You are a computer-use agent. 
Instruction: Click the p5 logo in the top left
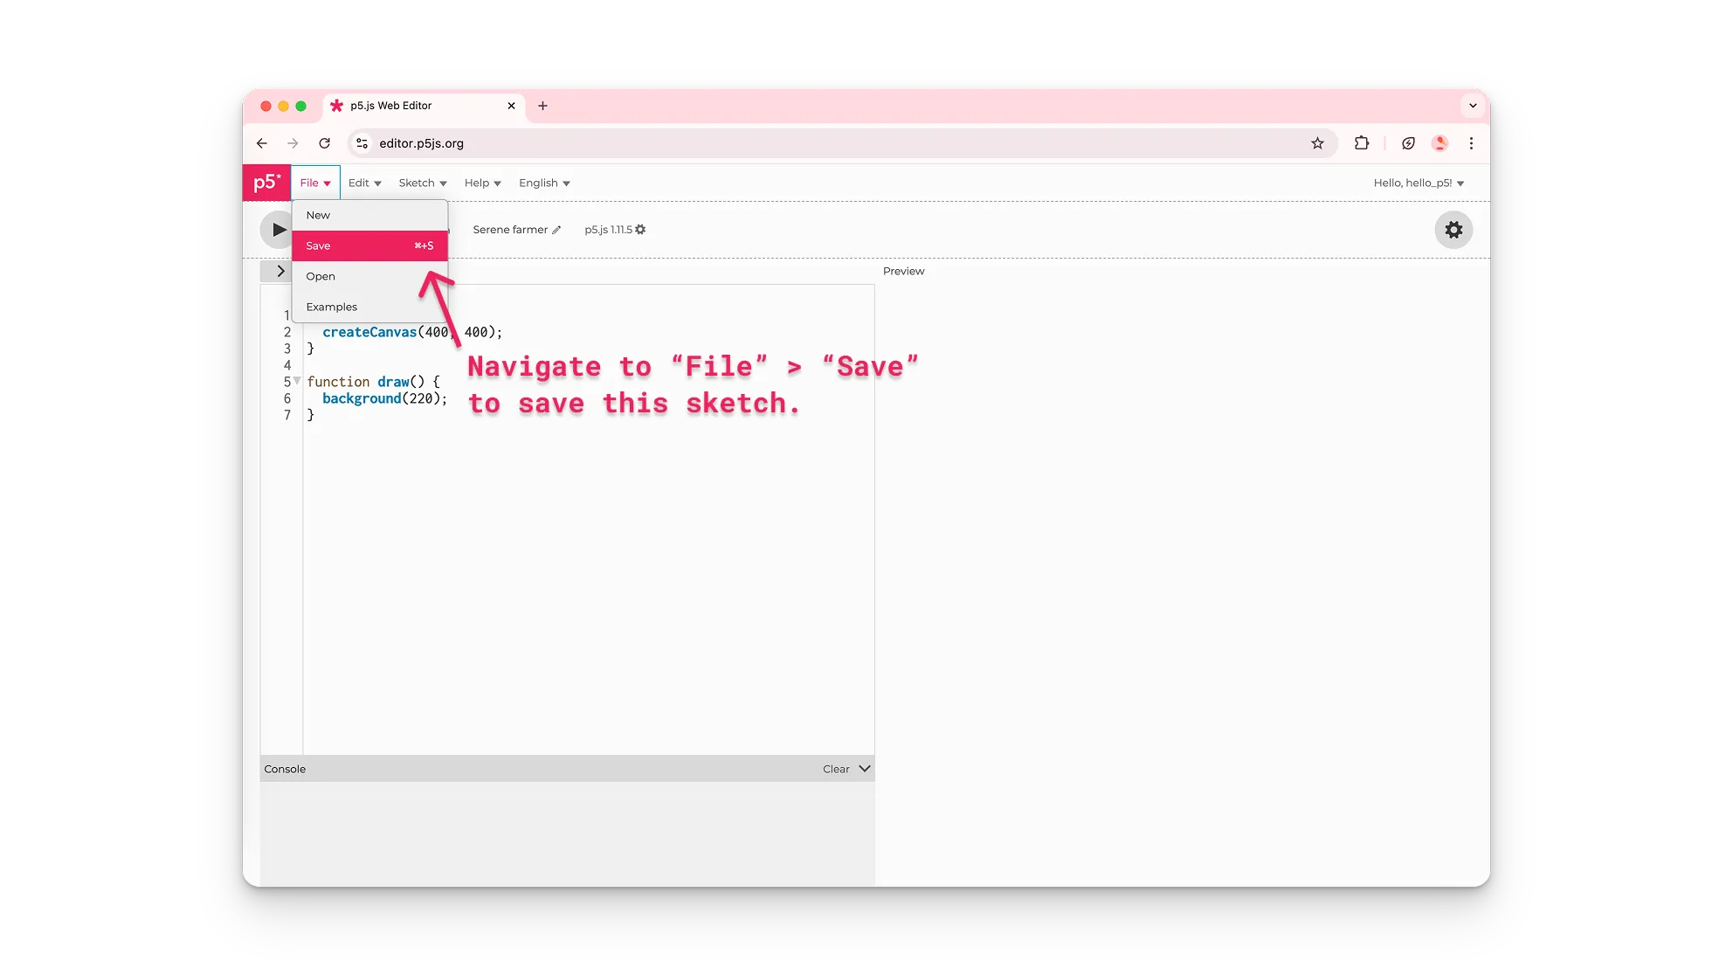pyautogui.click(x=266, y=183)
